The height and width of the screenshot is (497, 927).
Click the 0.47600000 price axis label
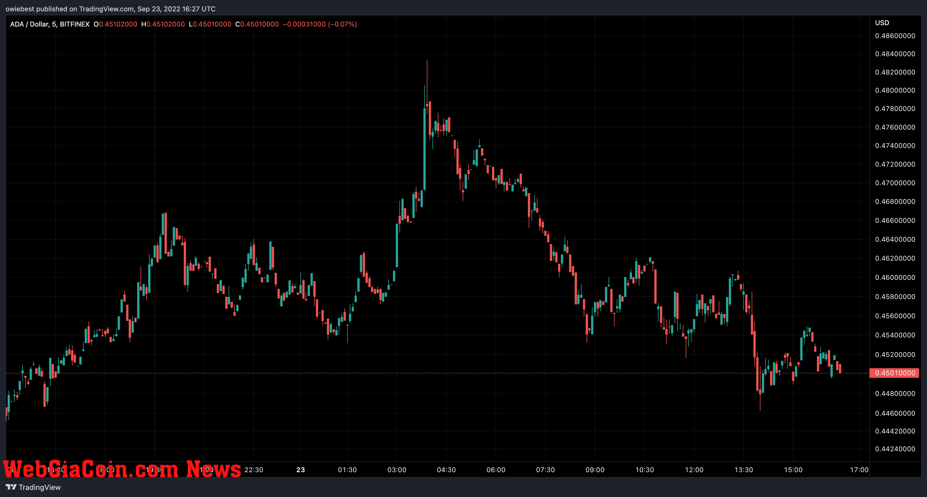pyautogui.click(x=895, y=127)
